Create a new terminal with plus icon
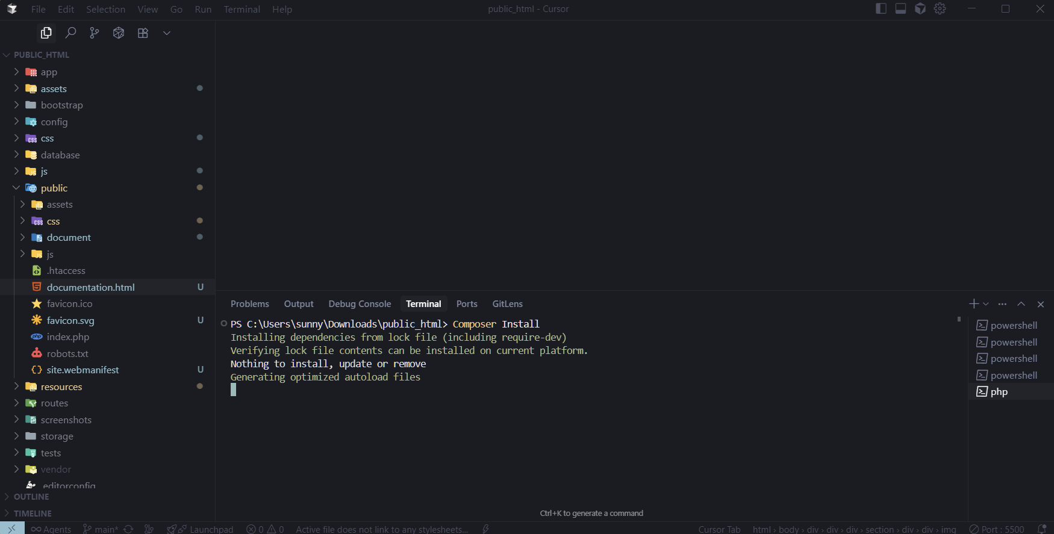The width and height of the screenshot is (1054, 534). pos(974,304)
